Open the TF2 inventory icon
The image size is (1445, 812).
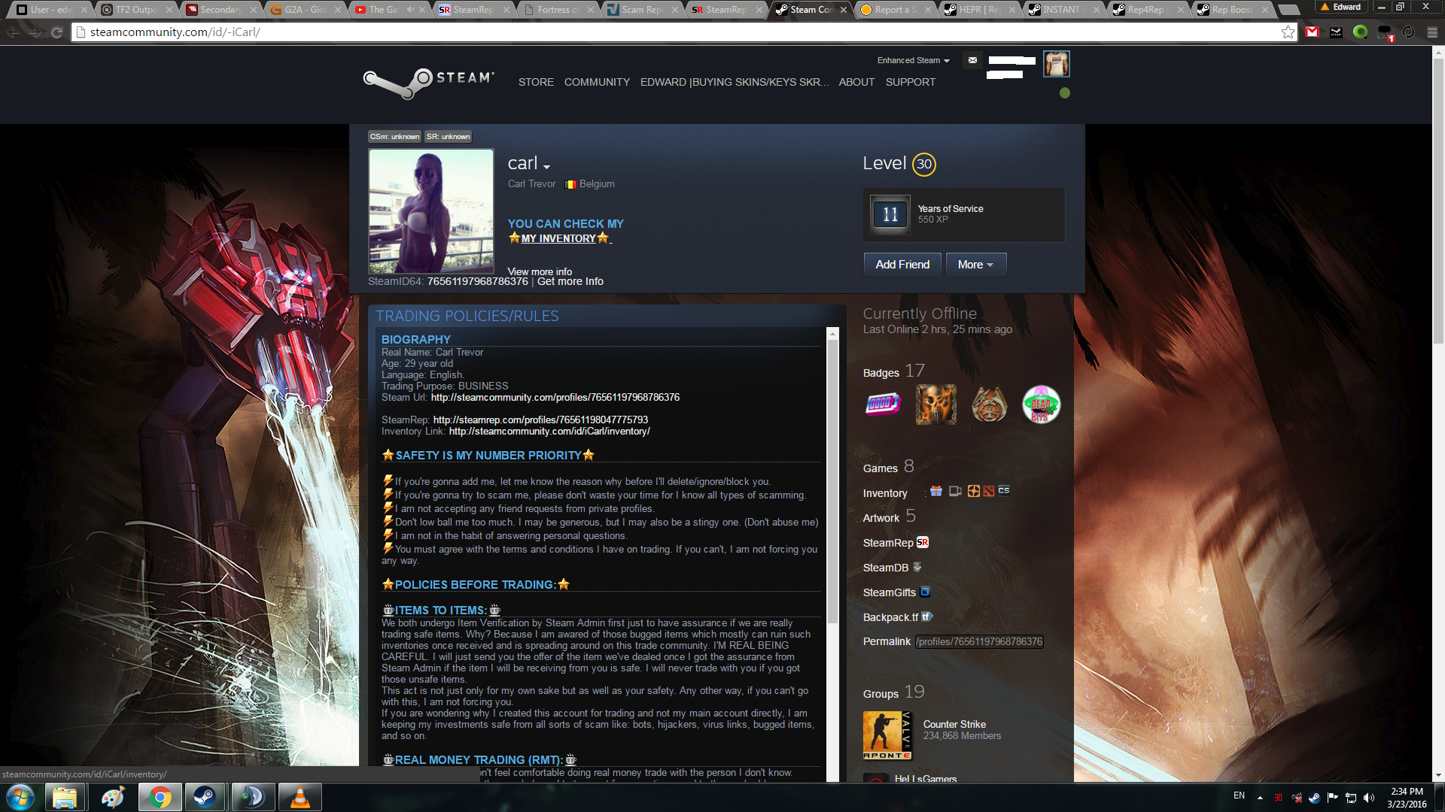tap(973, 491)
